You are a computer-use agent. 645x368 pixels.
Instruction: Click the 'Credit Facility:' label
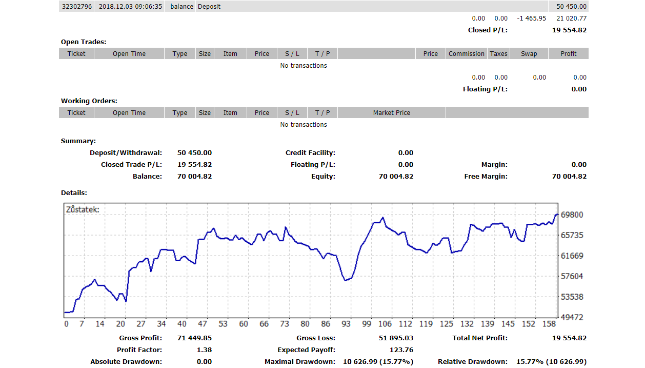click(310, 152)
